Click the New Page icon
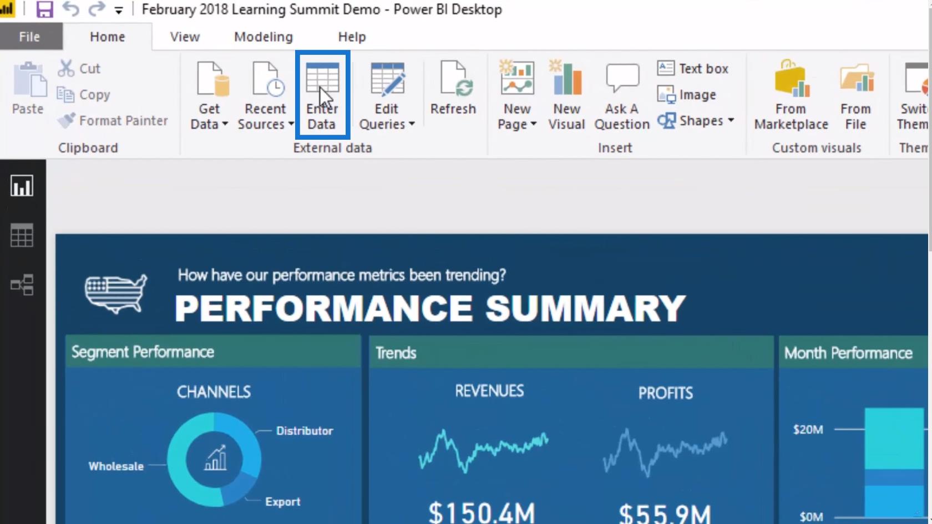 pos(517,79)
